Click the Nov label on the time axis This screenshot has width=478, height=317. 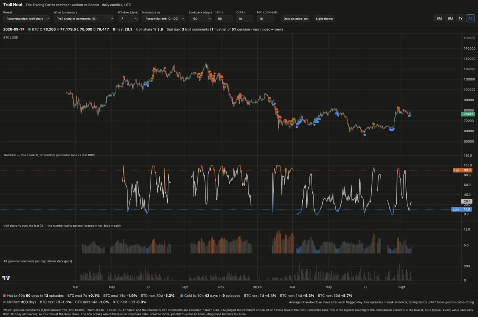click(221, 286)
